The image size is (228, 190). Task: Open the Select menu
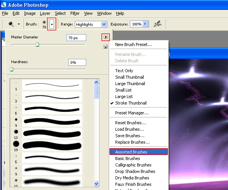tap(60, 13)
